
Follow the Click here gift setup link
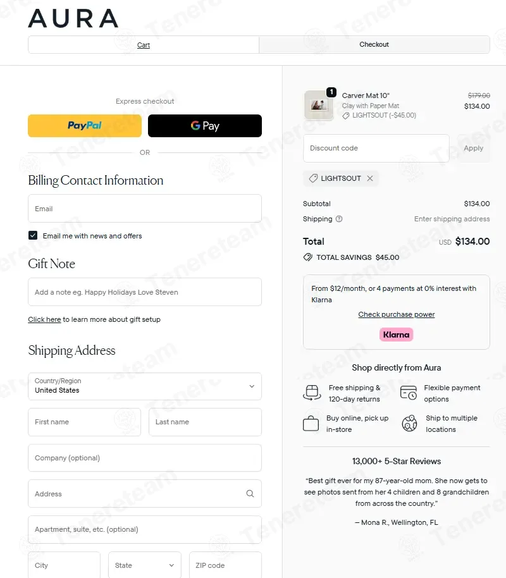(x=44, y=319)
